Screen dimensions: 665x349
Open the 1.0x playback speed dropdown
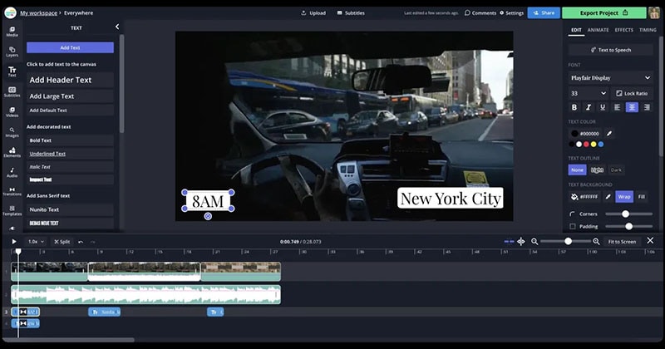click(x=36, y=242)
